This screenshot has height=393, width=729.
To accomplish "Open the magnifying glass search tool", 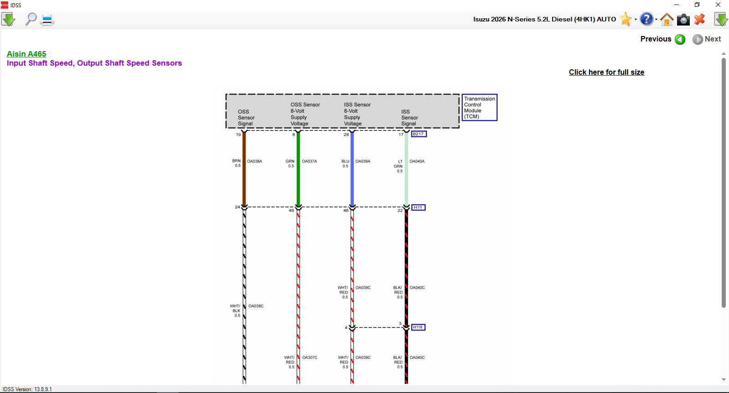I will point(31,19).
